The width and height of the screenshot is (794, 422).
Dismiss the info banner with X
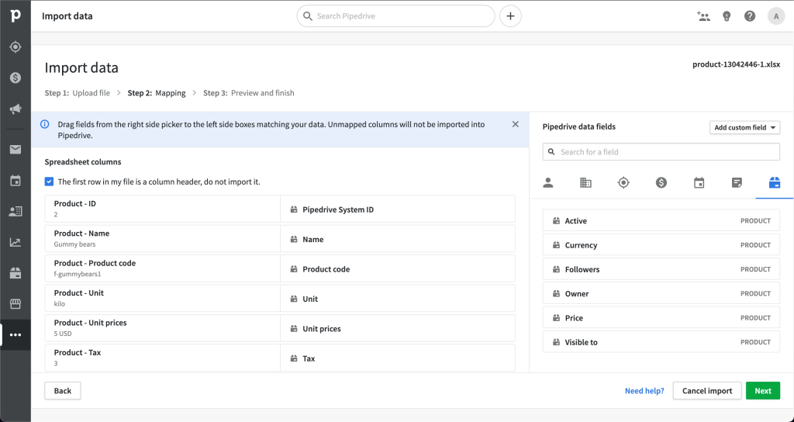point(516,124)
